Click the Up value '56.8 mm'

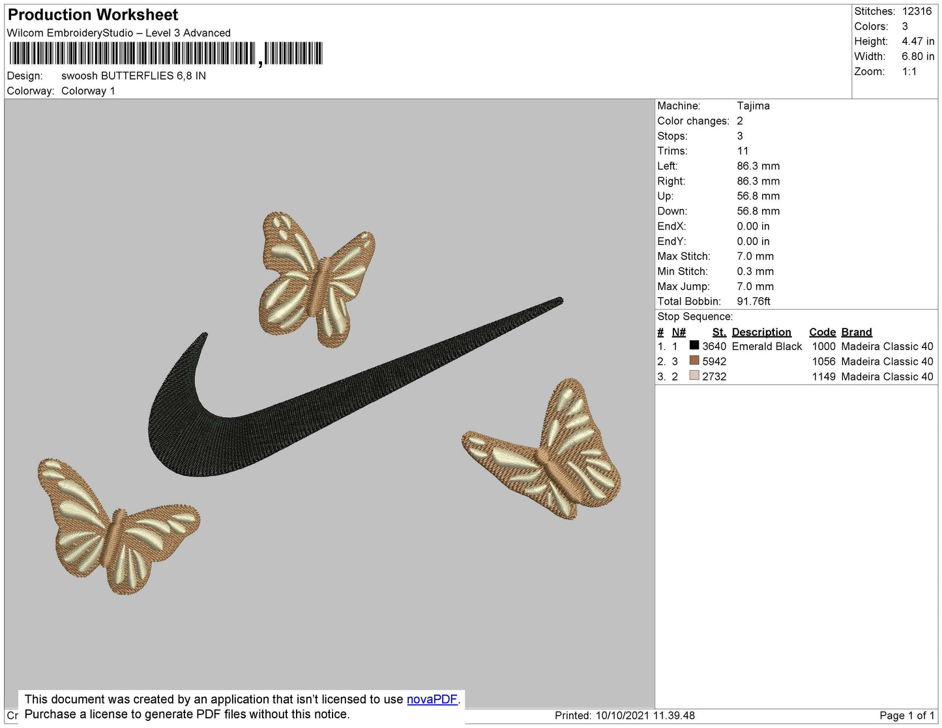(758, 196)
